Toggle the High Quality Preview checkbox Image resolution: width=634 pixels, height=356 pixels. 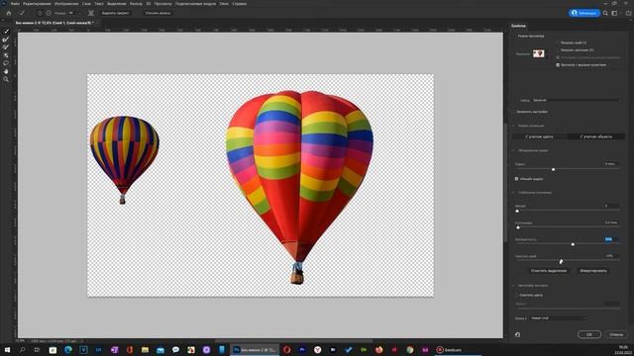pyautogui.click(x=558, y=64)
